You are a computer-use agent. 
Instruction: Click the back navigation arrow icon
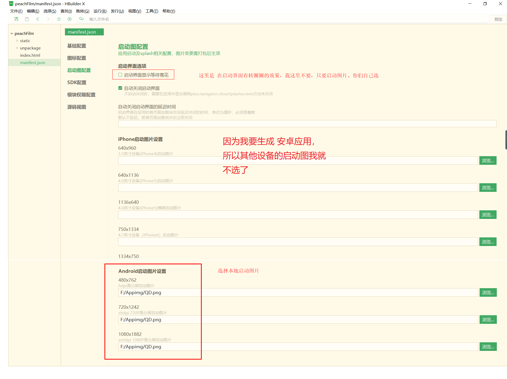click(x=38, y=19)
